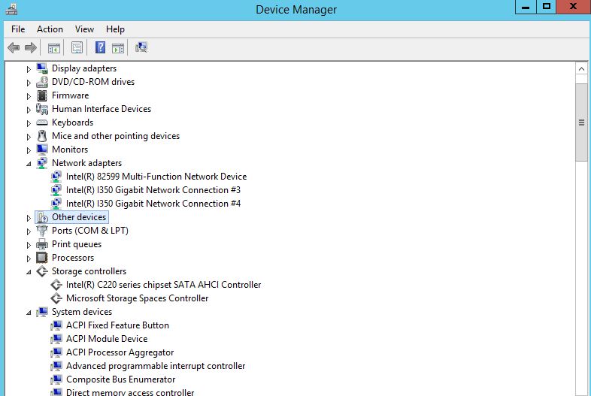Click the Show/Hide Action Pane toolbar icon
591x396 pixels.
(x=118, y=48)
